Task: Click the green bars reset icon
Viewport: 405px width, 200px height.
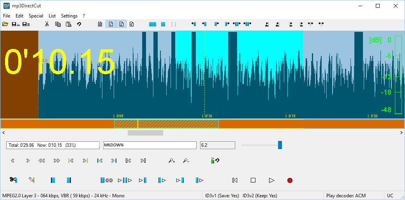Action: tap(215, 160)
